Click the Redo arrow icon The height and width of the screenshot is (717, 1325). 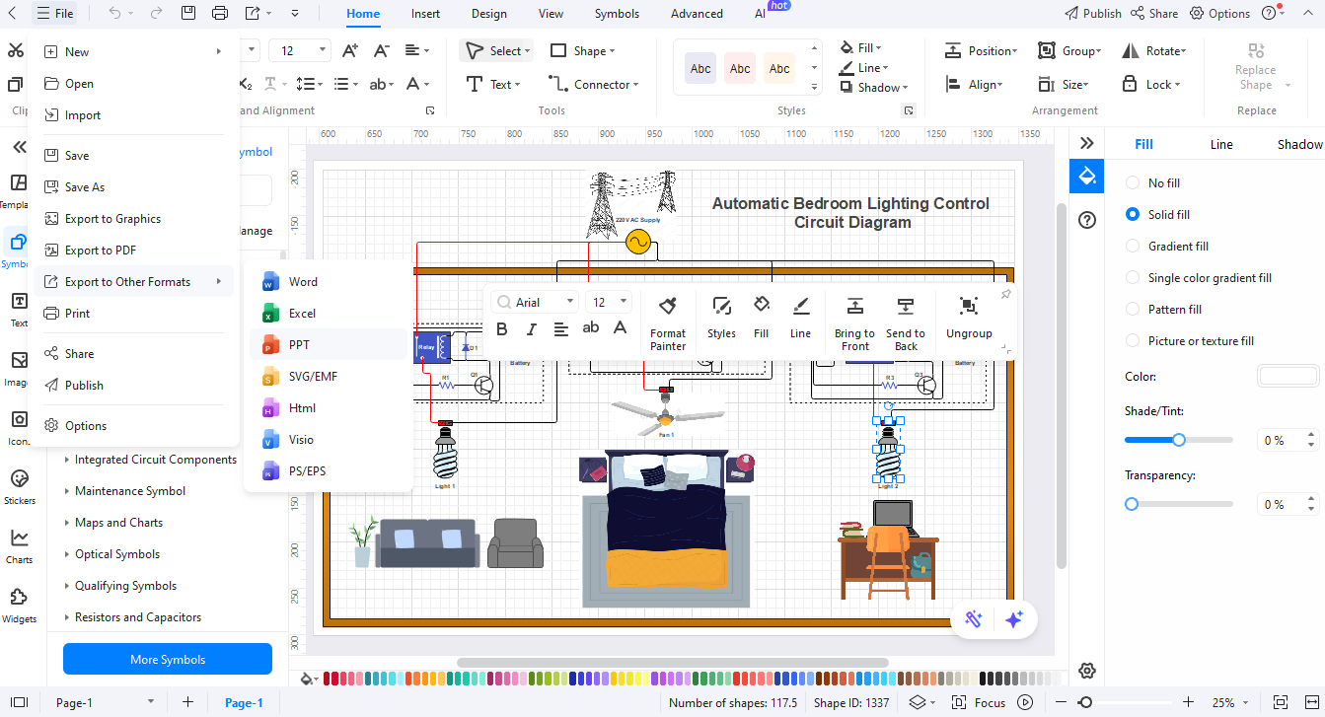157,14
